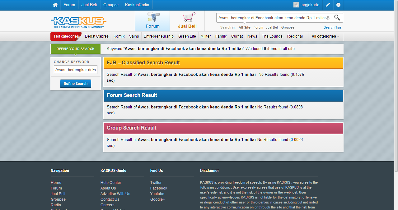Open the Green Life category
Screen dimensions: 398x210
187,36
